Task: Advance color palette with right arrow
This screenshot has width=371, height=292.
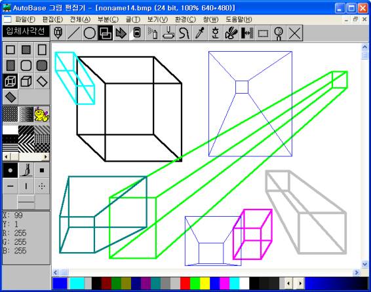Action: (x=300, y=283)
